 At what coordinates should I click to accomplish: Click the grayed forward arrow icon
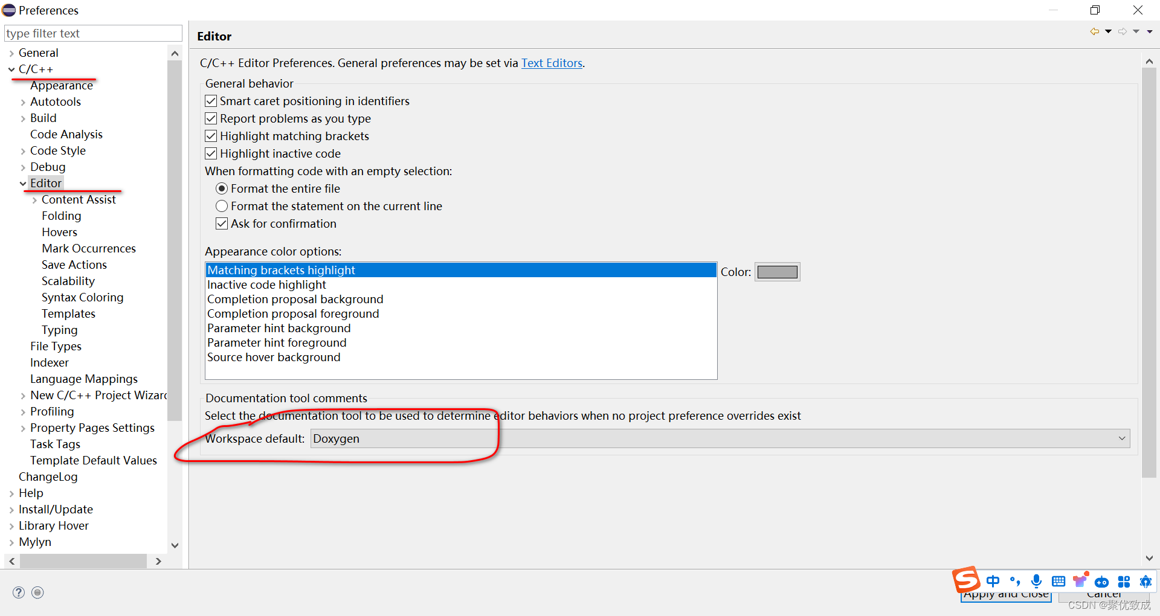[1123, 31]
